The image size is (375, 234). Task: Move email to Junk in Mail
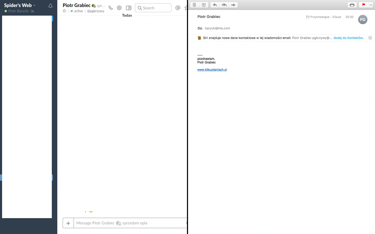204,5
